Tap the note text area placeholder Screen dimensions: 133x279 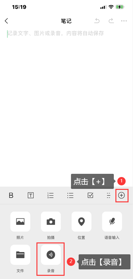click(x=56, y=33)
